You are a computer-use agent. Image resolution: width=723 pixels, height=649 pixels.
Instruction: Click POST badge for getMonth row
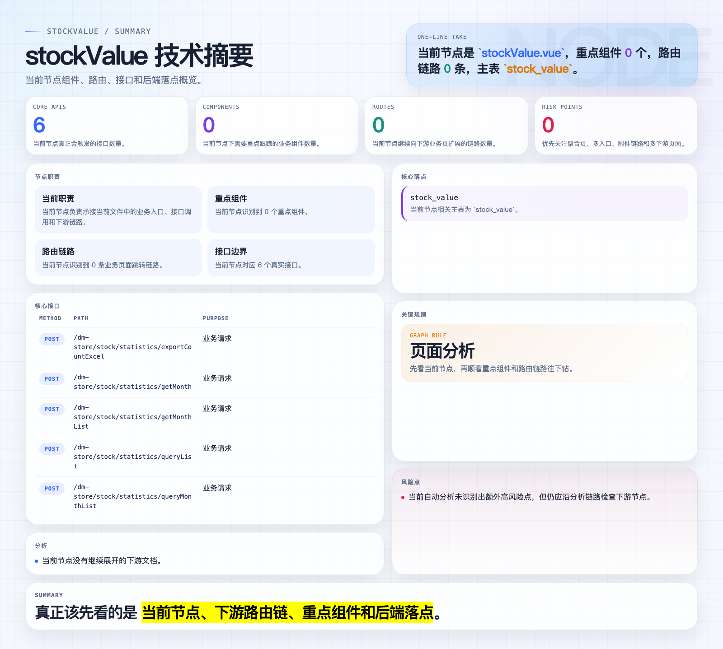(x=52, y=379)
